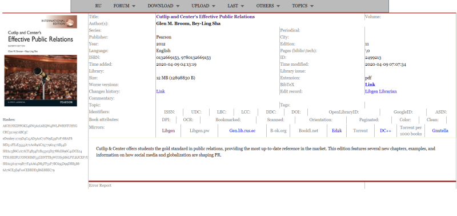
Task: Open the DOWNLOAD dropdown menu
Action: coord(163,6)
